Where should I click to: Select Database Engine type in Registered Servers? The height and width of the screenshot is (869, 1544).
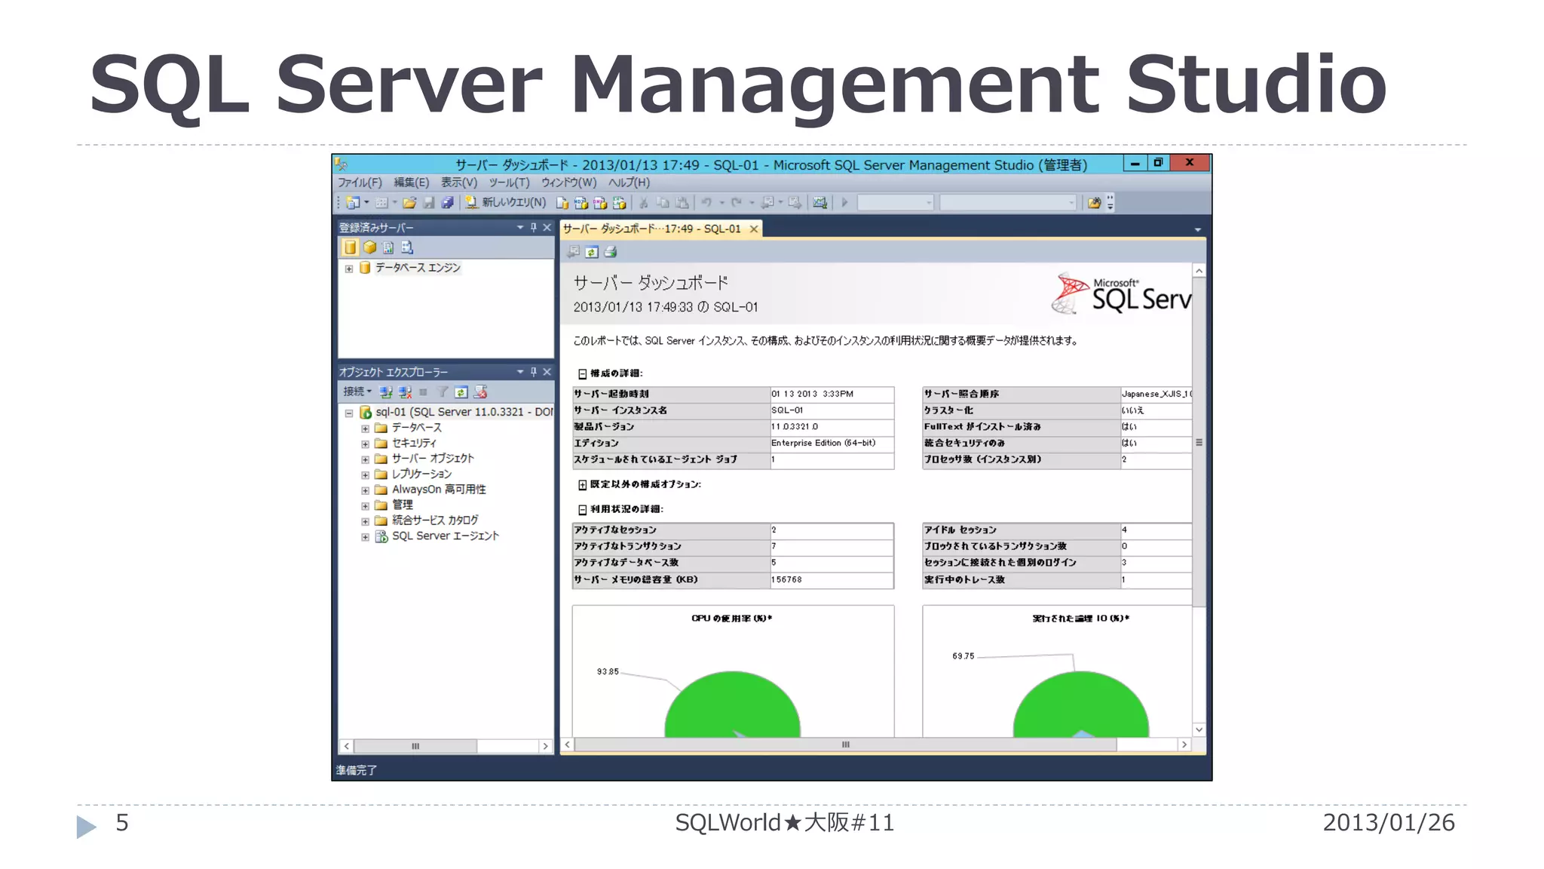[x=351, y=247]
